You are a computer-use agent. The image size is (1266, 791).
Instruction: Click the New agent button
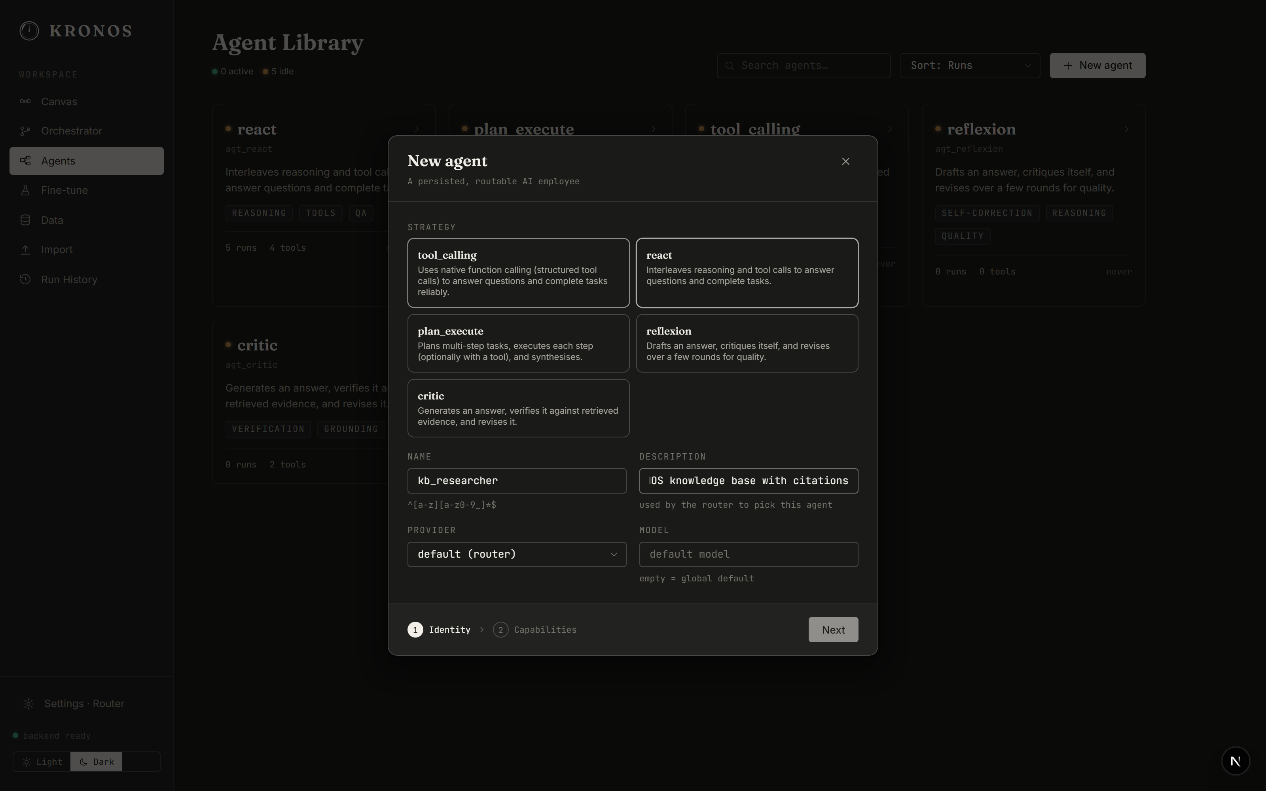(1097, 65)
